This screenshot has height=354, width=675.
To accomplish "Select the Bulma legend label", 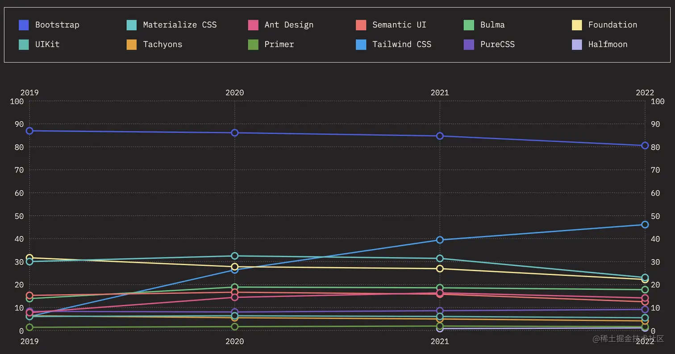I will 493,25.
